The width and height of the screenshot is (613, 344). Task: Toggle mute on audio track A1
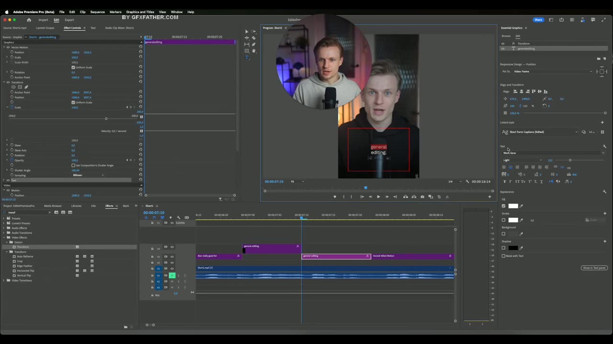[172, 275]
